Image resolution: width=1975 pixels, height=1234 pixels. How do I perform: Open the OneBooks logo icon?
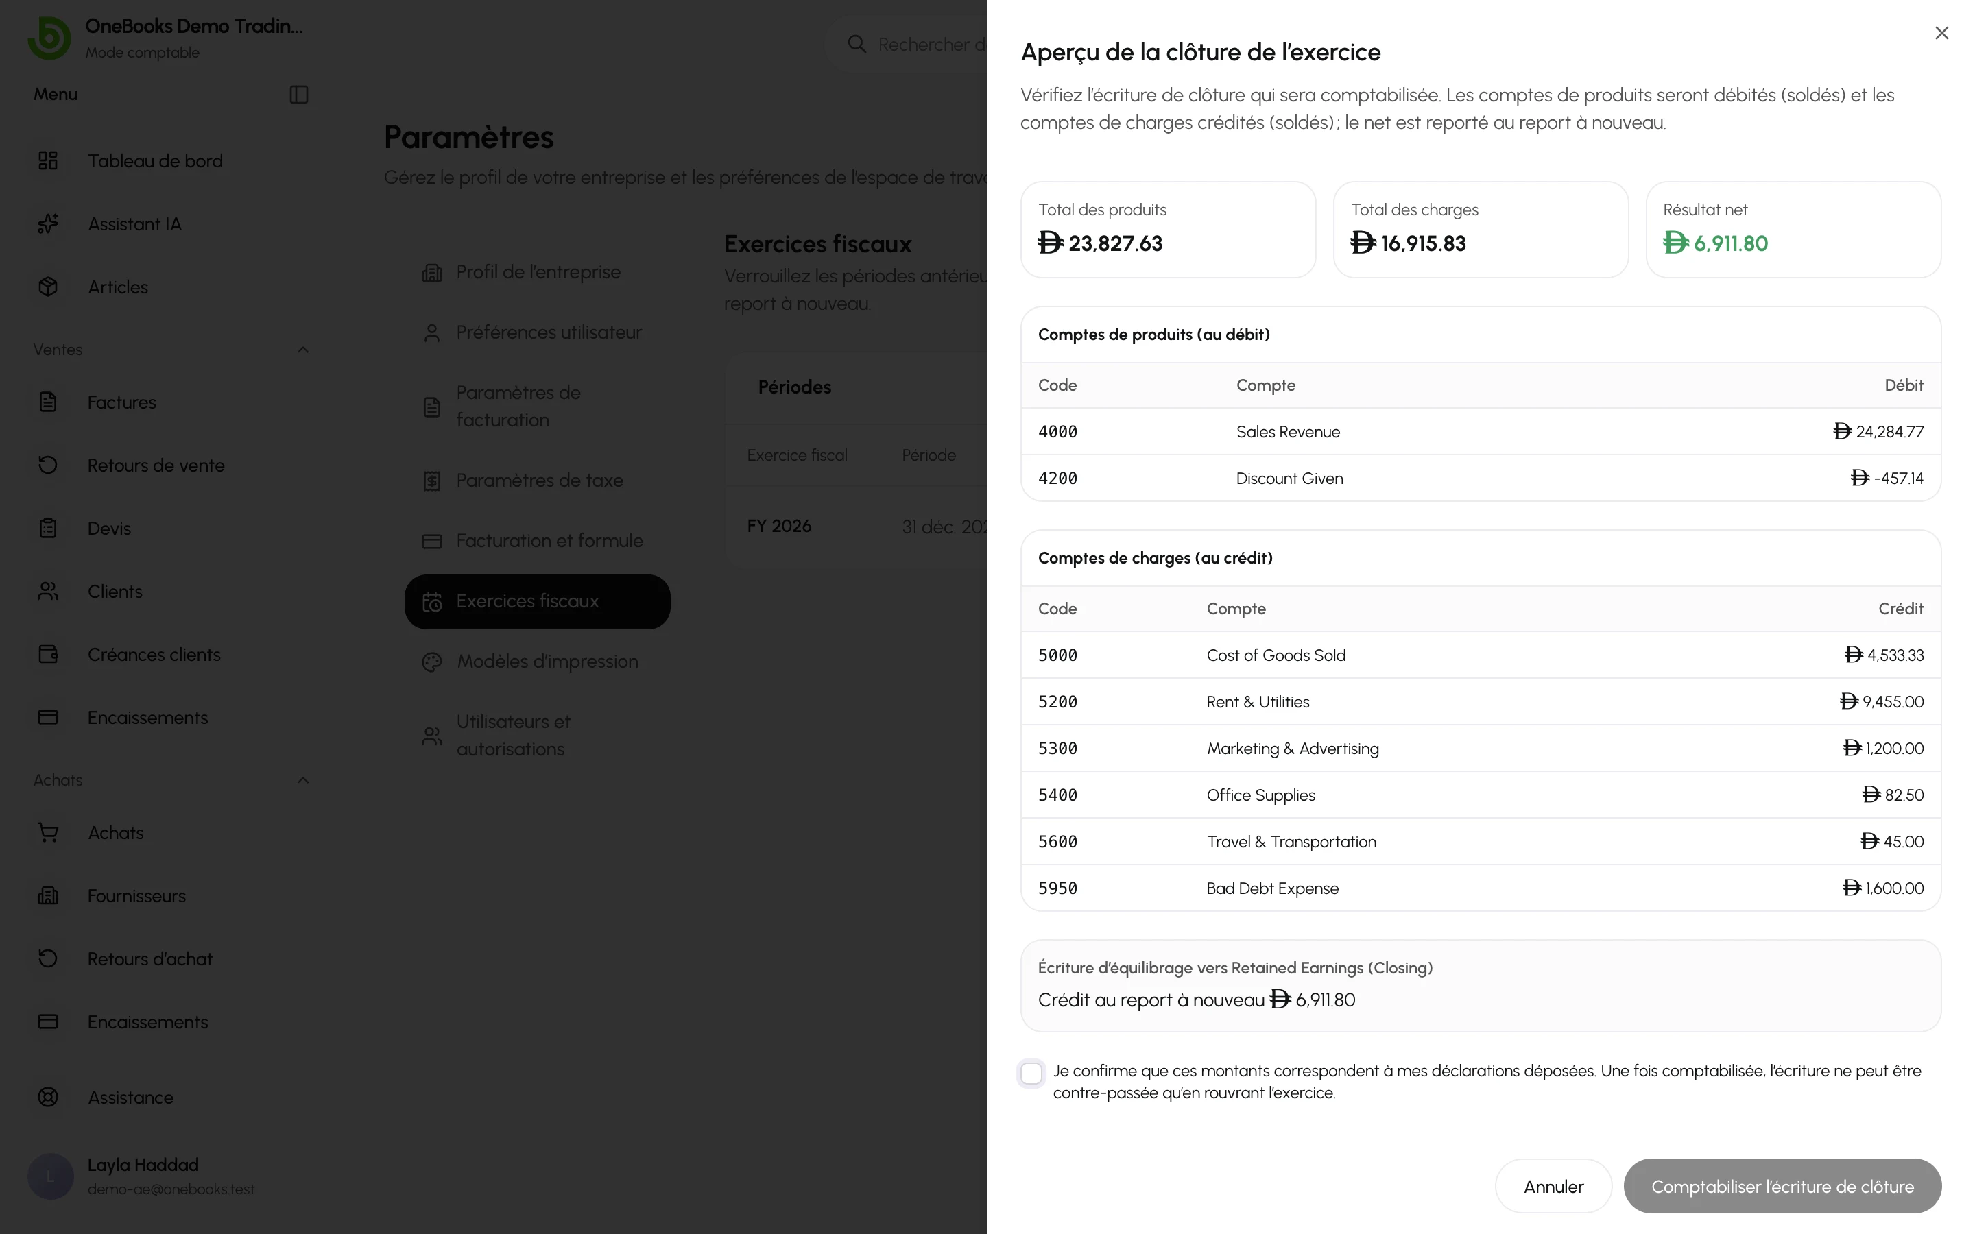(49, 38)
